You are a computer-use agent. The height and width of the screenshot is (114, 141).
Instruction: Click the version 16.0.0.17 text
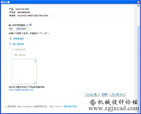click(x=59, y=107)
